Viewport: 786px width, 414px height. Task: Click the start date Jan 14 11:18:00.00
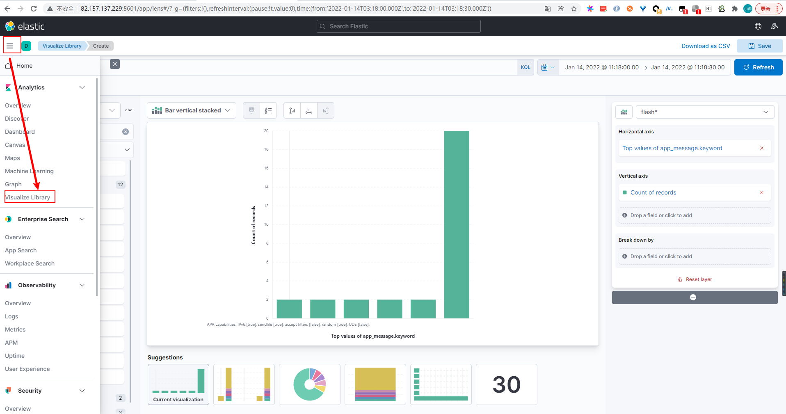pos(602,67)
